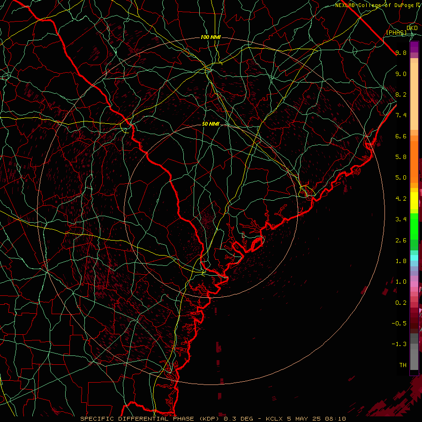Click the 1.0 scale value
Viewport: 422px width, 422px height.
(401, 282)
